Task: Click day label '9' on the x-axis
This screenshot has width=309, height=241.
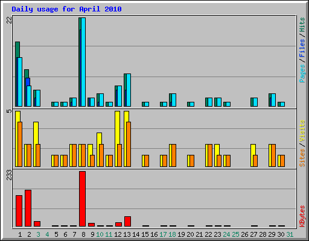Action: tap(92, 234)
